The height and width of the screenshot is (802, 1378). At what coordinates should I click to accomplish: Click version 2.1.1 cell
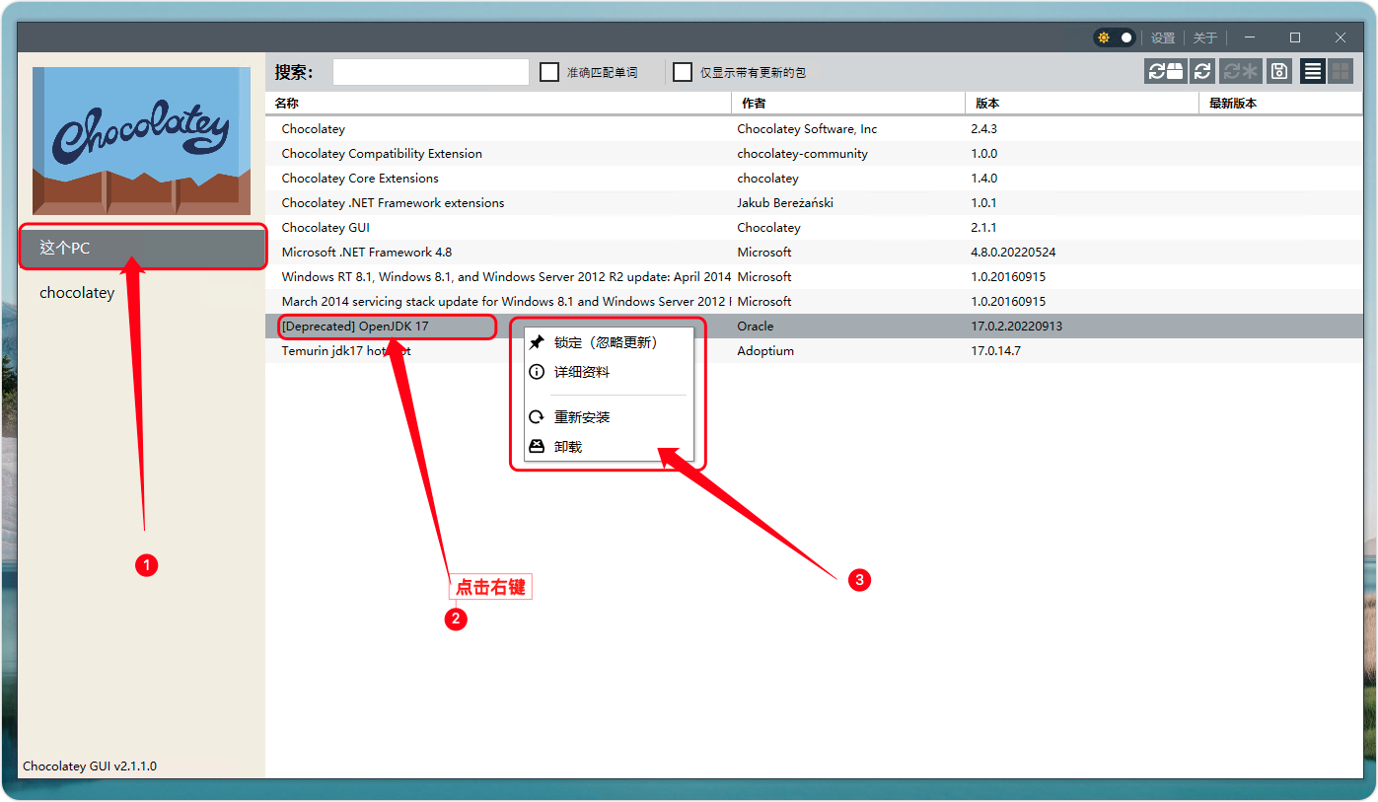pyautogui.click(x=984, y=227)
